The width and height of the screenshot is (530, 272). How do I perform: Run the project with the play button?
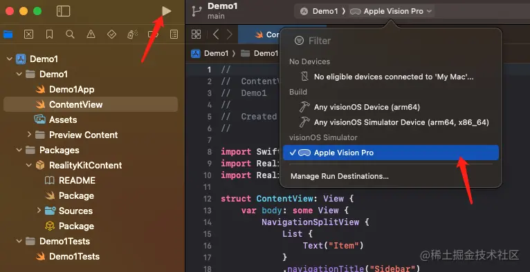166,11
